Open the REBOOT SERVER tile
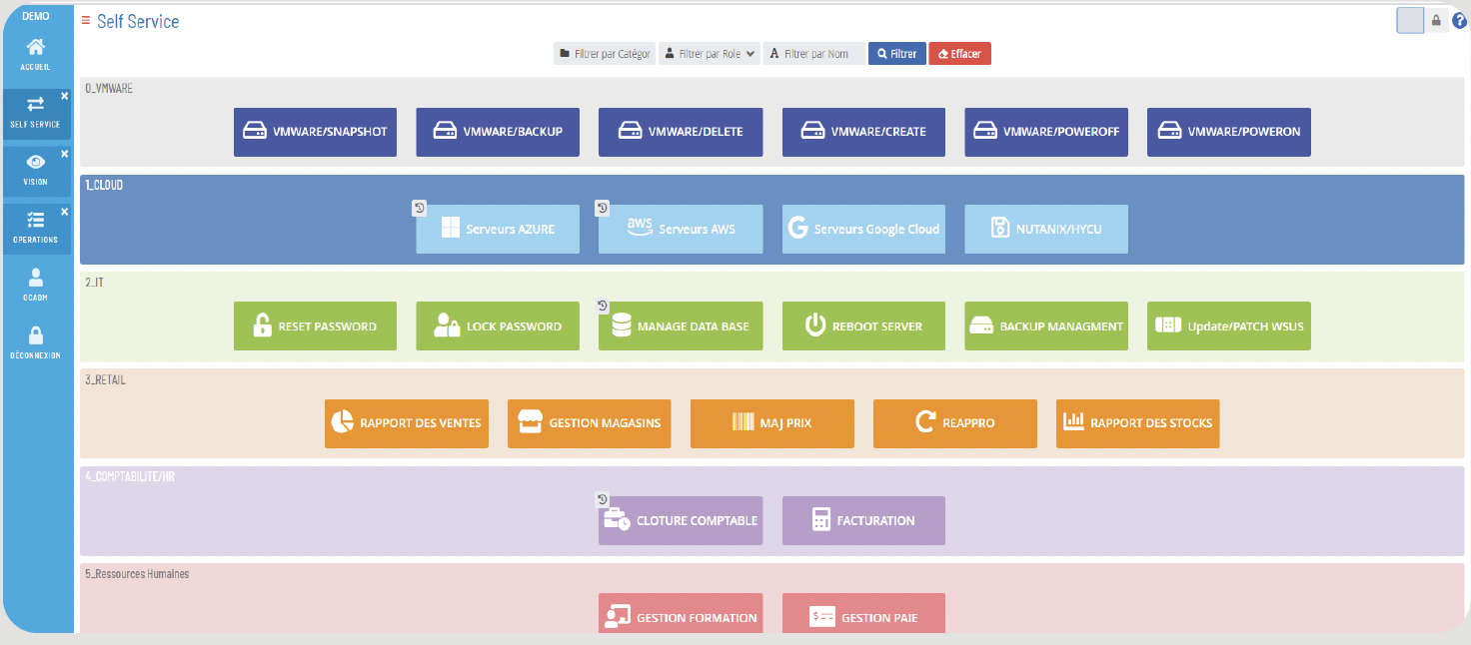Screen dimensions: 1471x645 [863, 326]
